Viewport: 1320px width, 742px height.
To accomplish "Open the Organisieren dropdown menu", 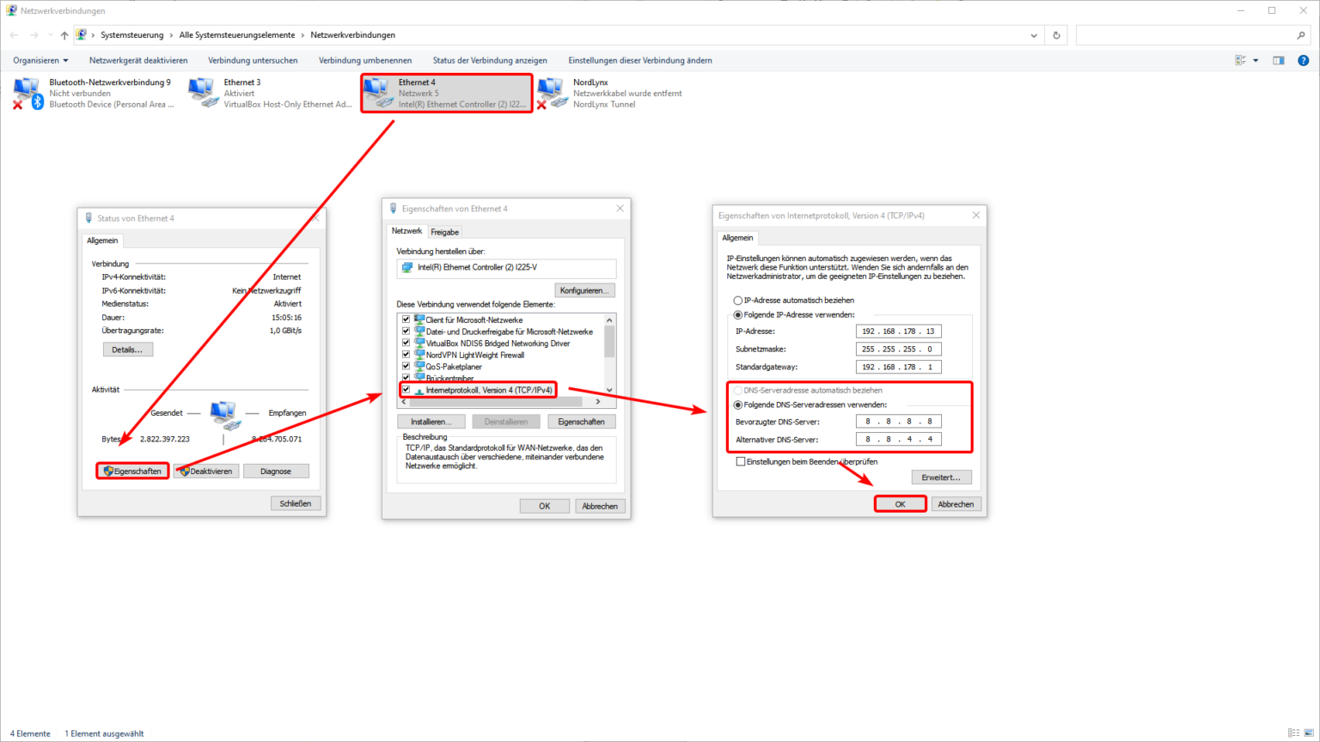I will coord(40,60).
